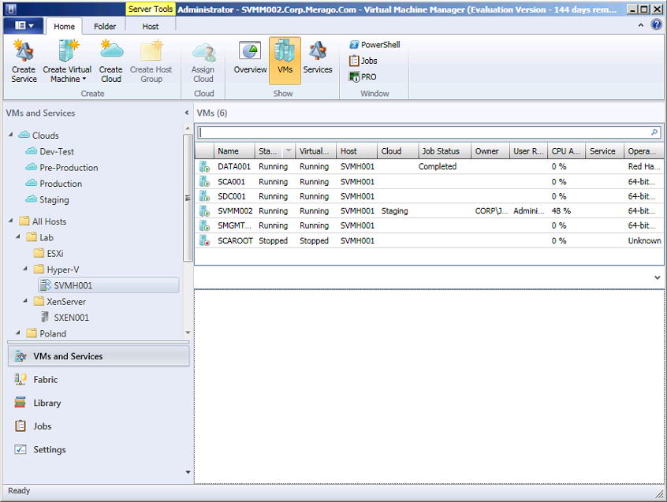This screenshot has width=667, height=502.
Task: Click the SMGMT virtual machine name
Action: point(234,225)
